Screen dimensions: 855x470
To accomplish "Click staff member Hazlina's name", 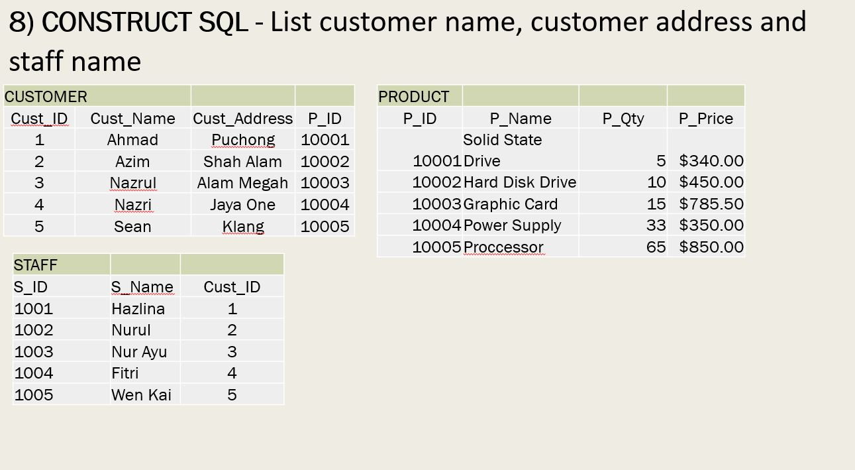I will [138, 308].
